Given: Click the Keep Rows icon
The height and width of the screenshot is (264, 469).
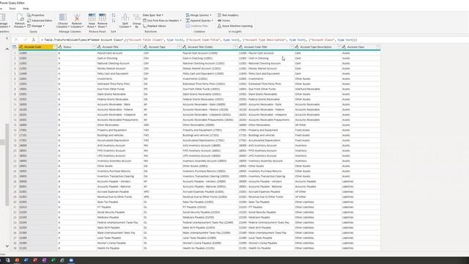Looking at the screenshot, I should click(92, 17).
